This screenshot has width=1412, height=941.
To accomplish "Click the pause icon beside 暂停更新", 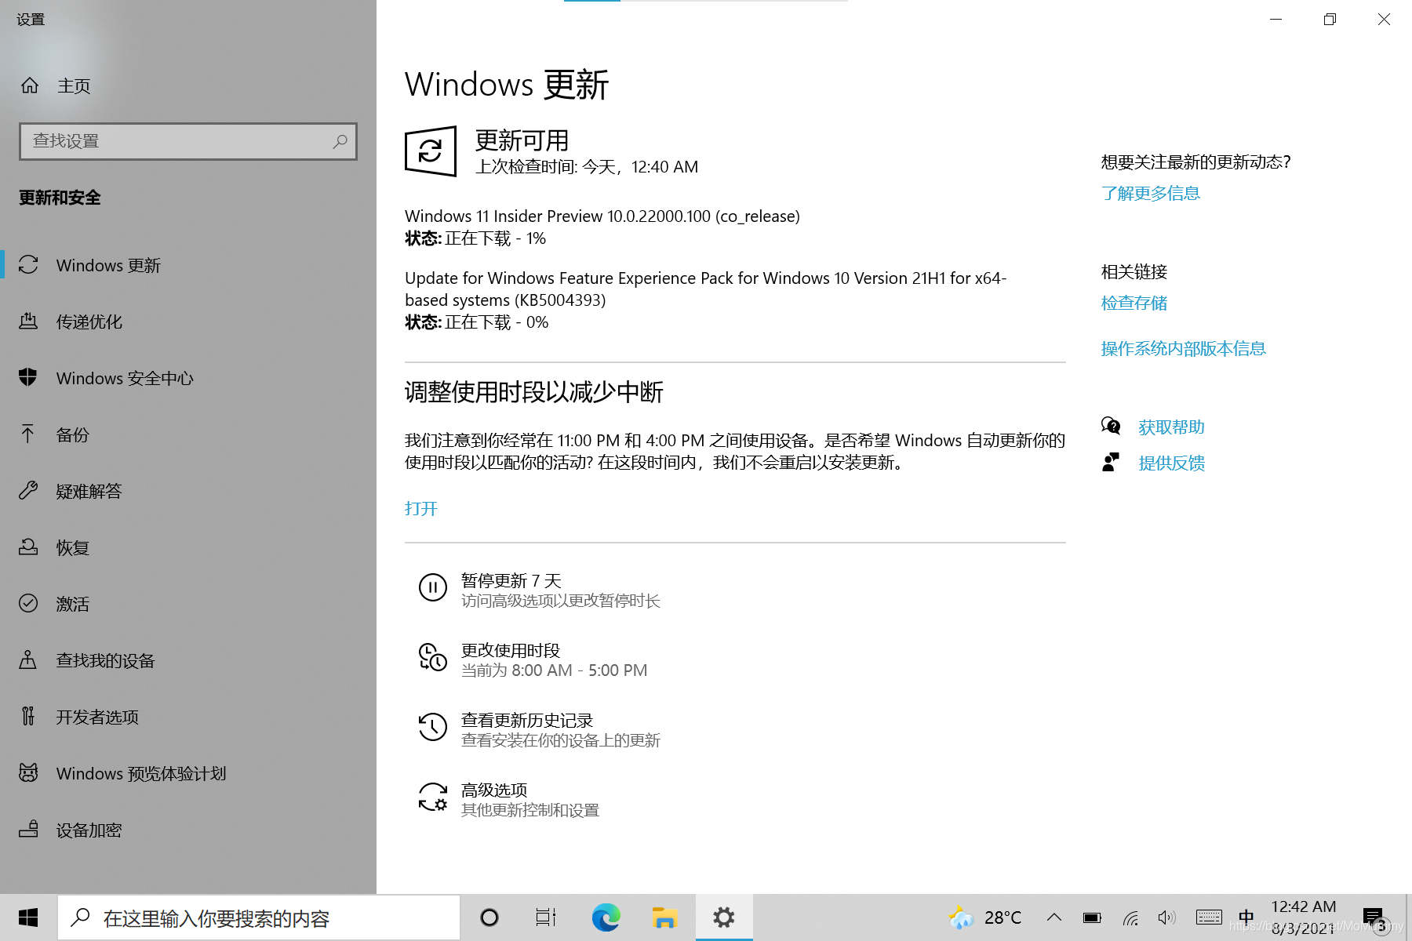I will click(x=432, y=587).
